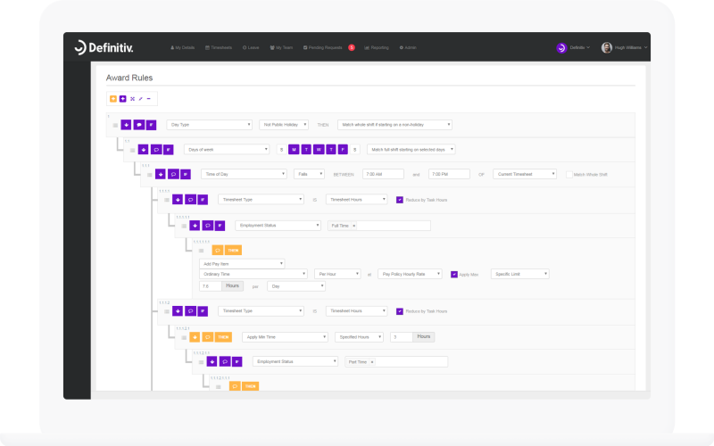The image size is (714, 446).
Task: Click drag handle on Day Type rule row
Action: pyautogui.click(x=115, y=125)
